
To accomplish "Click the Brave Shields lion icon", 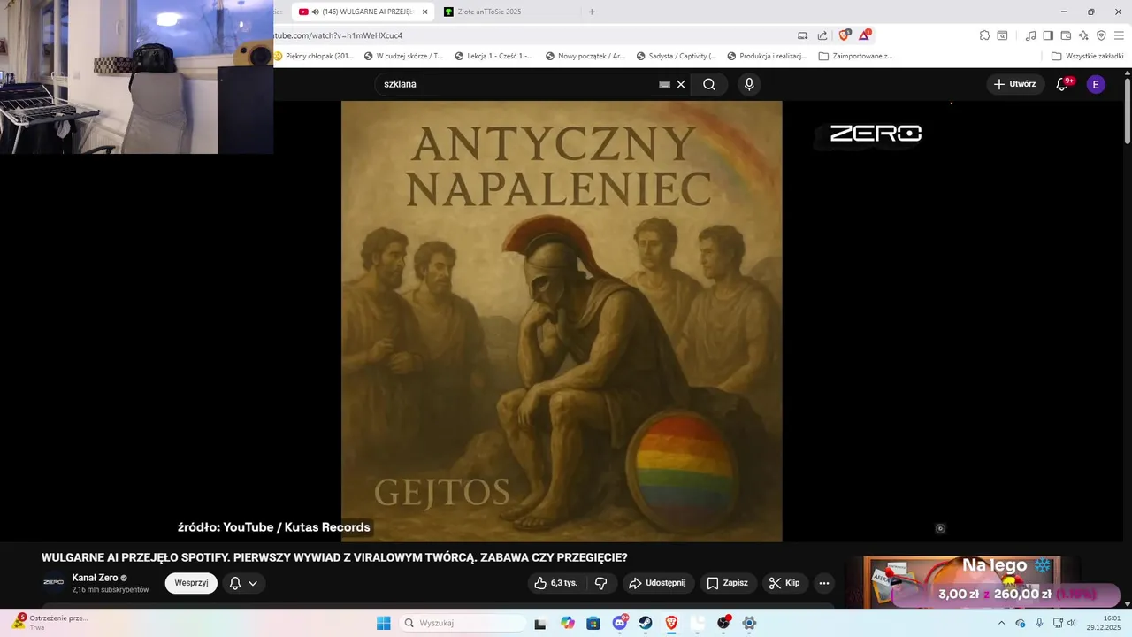I will click(x=845, y=35).
